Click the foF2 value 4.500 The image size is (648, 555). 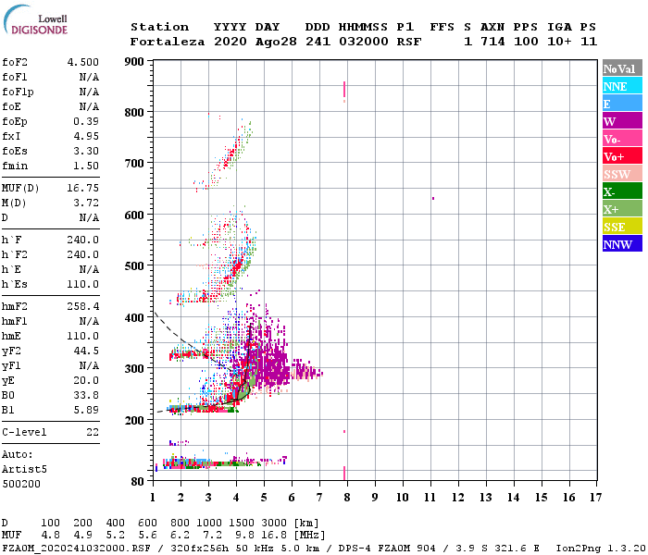coord(83,62)
